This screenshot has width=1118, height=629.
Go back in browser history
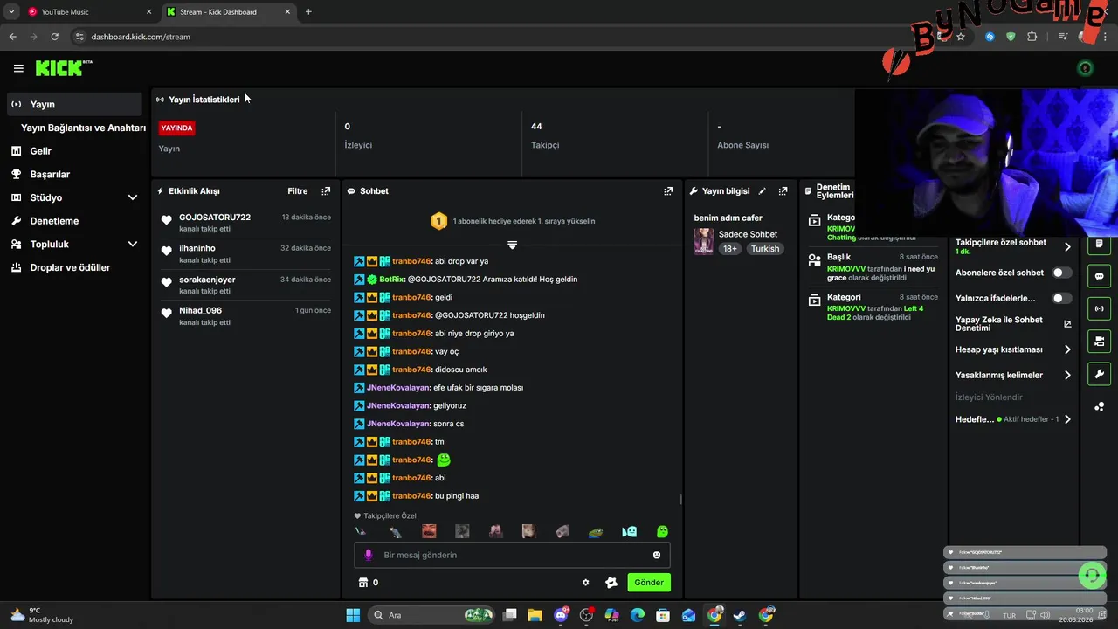(x=12, y=37)
